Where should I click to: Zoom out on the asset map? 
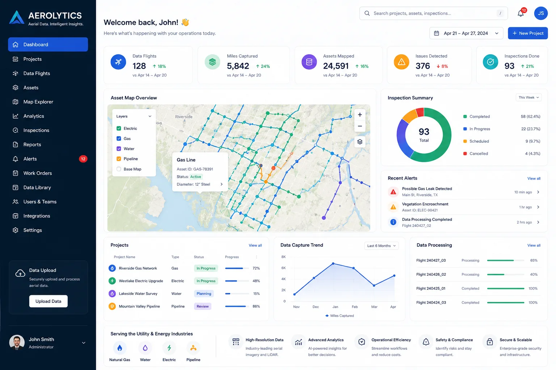tap(360, 126)
